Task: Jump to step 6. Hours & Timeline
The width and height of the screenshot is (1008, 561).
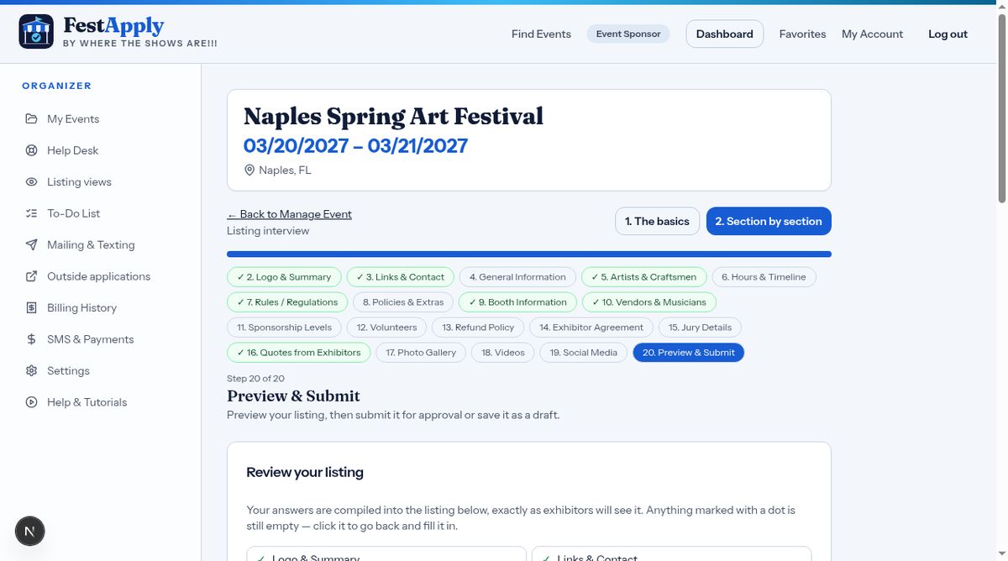Action: click(764, 277)
